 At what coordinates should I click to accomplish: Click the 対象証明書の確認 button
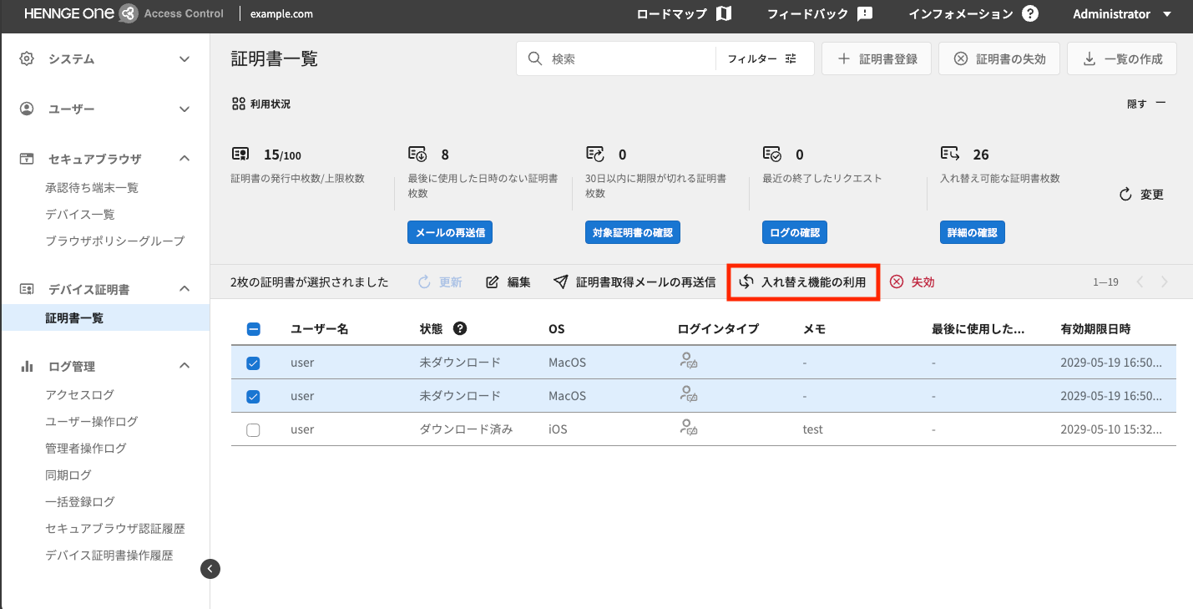pyautogui.click(x=633, y=232)
